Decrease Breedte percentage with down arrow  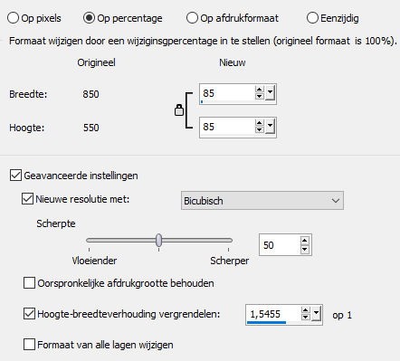259,97
